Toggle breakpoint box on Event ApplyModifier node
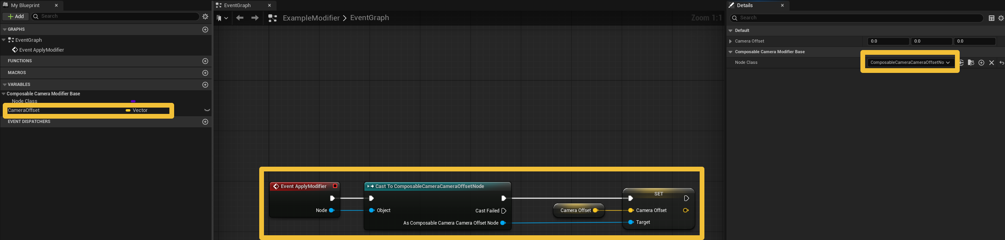 (x=335, y=186)
